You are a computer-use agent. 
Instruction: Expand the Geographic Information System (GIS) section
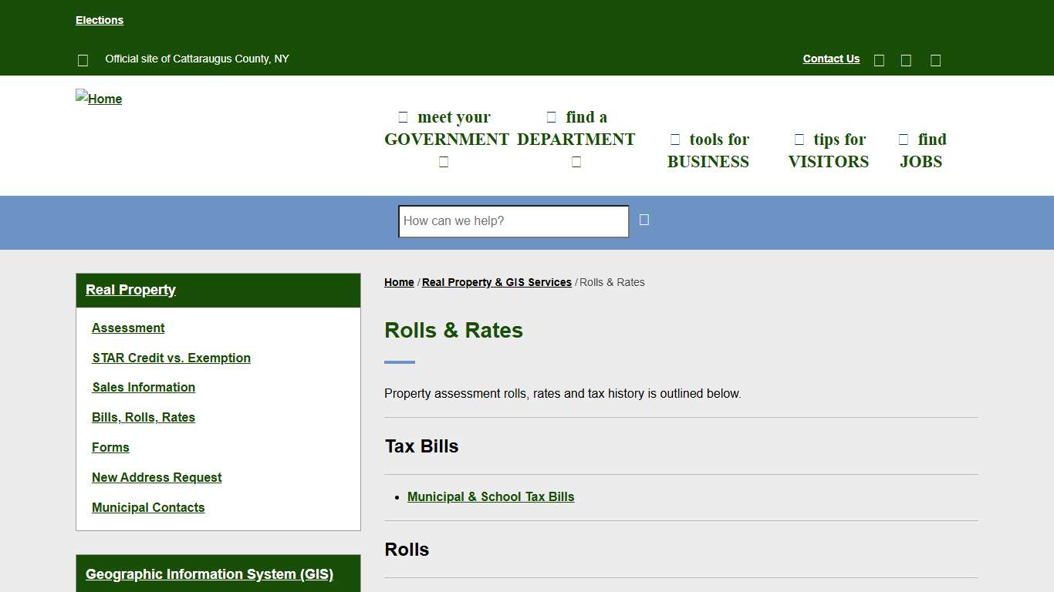(209, 574)
